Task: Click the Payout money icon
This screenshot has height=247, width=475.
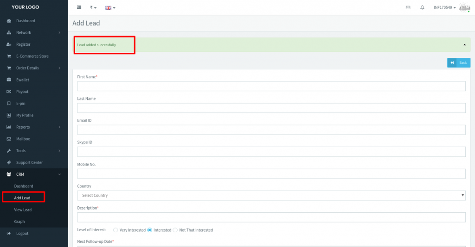Action: coord(9,92)
